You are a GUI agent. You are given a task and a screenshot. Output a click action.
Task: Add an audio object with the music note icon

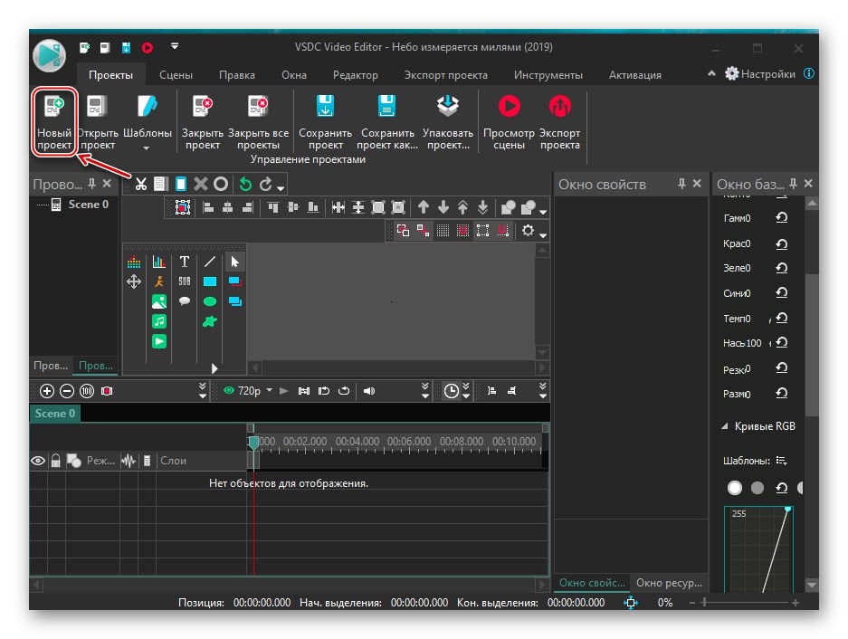(159, 321)
